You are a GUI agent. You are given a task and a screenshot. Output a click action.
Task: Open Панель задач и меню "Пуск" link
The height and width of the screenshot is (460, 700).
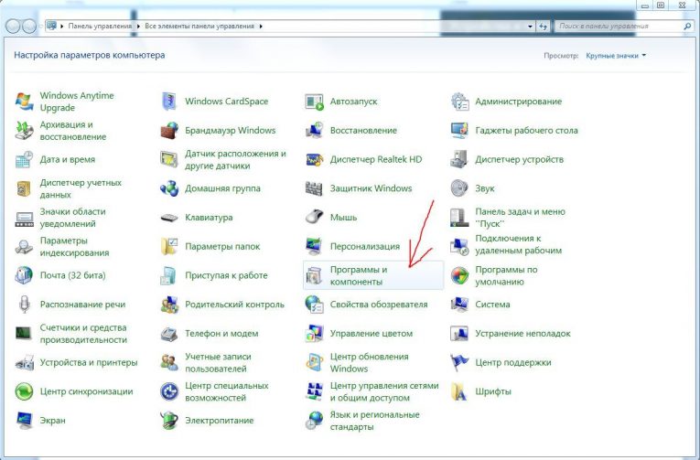coord(520,218)
